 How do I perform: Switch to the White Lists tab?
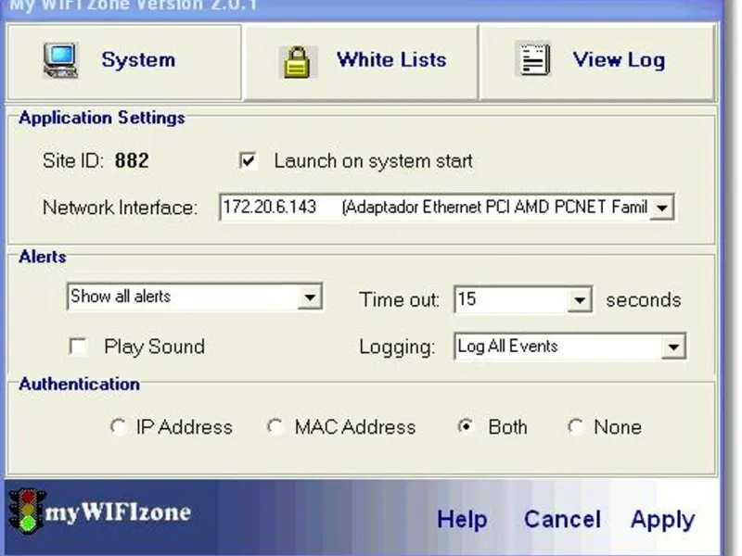tap(361, 62)
